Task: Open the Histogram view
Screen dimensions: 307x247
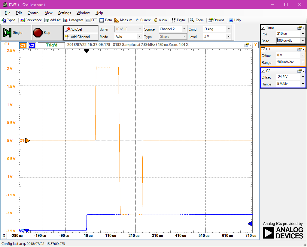Action: pos(73,20)
